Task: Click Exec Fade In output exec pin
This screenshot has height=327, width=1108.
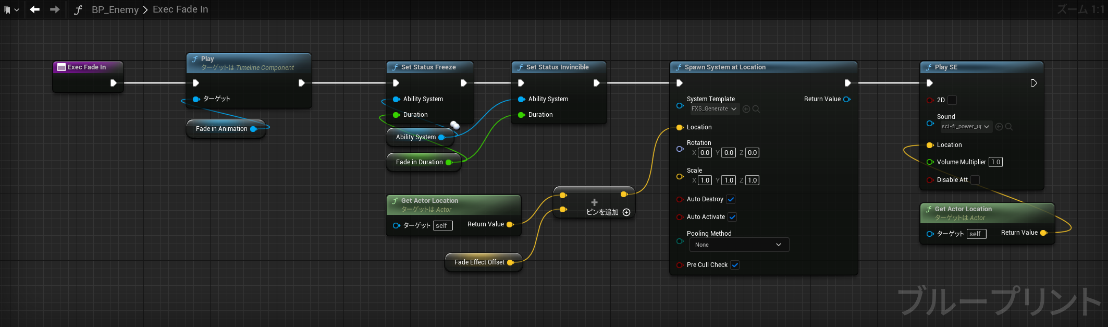Action: pyautogui.click(x=114, y=83)
